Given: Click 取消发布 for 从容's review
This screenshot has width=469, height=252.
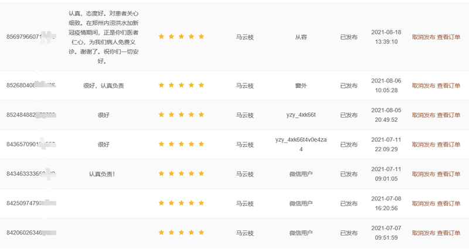Looking at the screenshot, I should (x=423, y=36).
